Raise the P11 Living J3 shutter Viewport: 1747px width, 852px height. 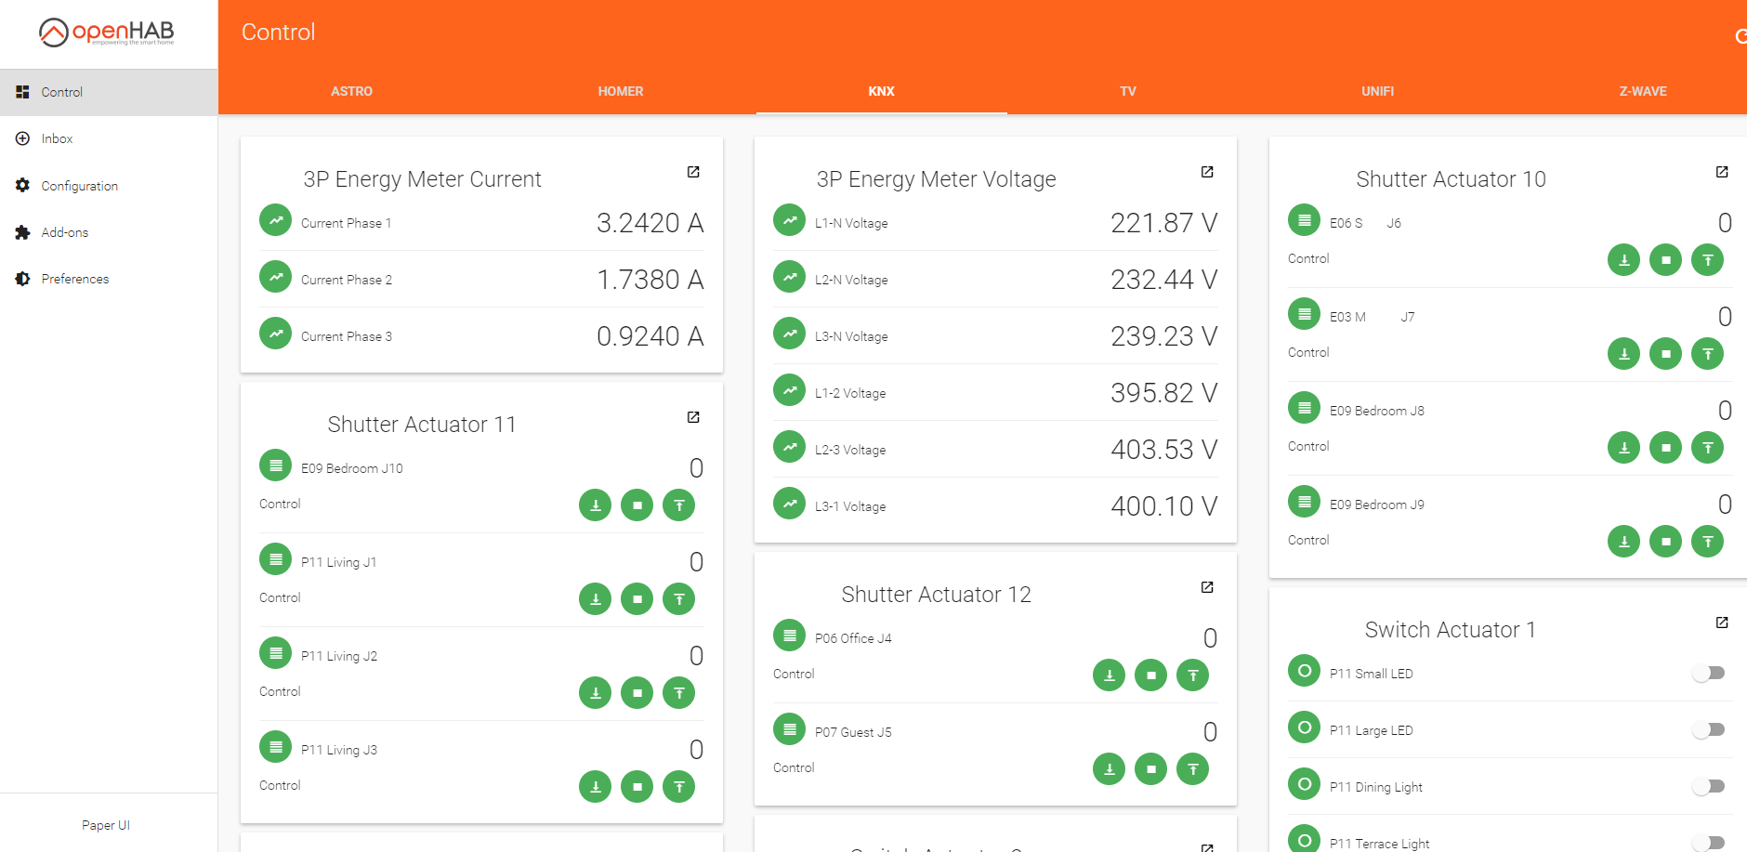[x=678, y=787]
